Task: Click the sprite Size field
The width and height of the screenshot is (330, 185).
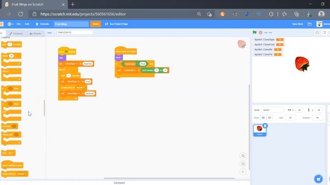Action: pyautogui.click(x=290, y=118)
